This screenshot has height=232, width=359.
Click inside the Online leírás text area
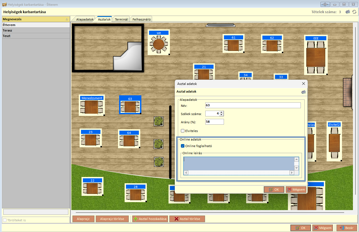[x=239, y=164]
